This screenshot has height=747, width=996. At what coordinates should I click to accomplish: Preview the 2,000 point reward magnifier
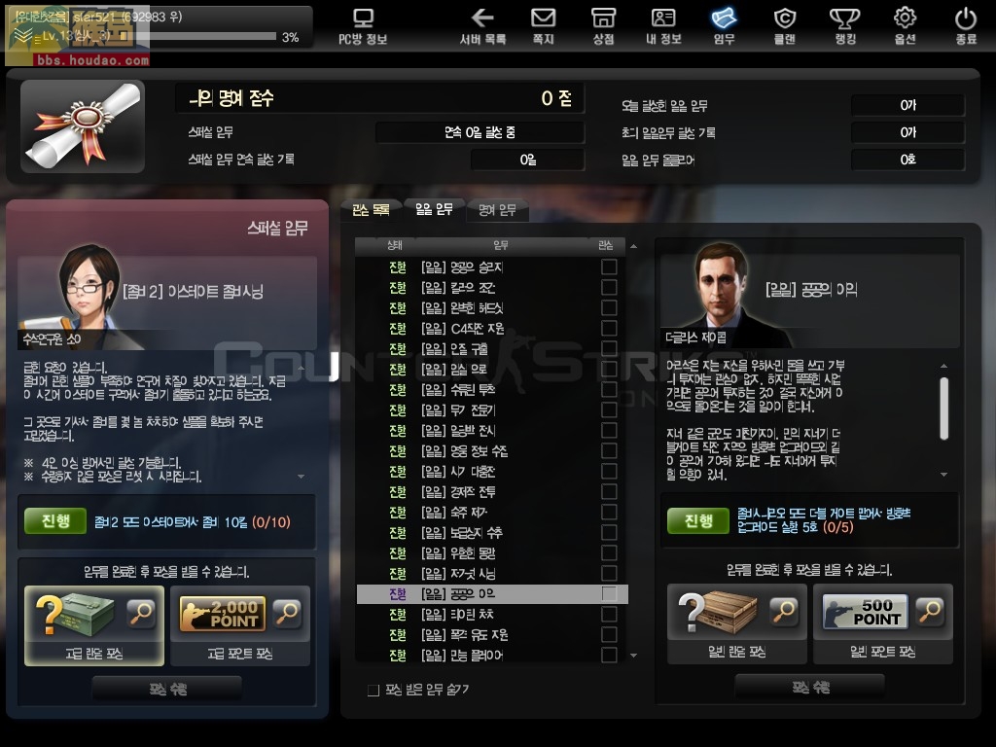click(287, 613)
